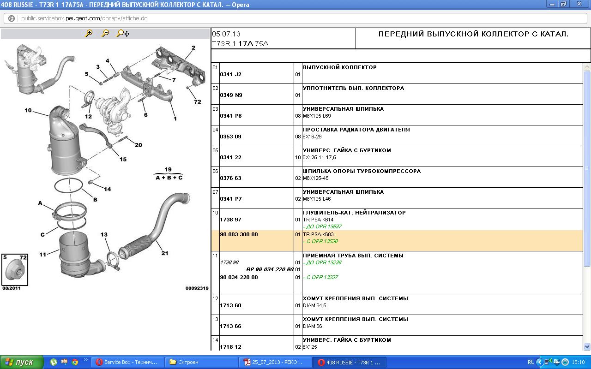Click ПРОСТАВКА РАДИАТОРА ДВИГАТЕЛЯ description

[x=356, y=130]
